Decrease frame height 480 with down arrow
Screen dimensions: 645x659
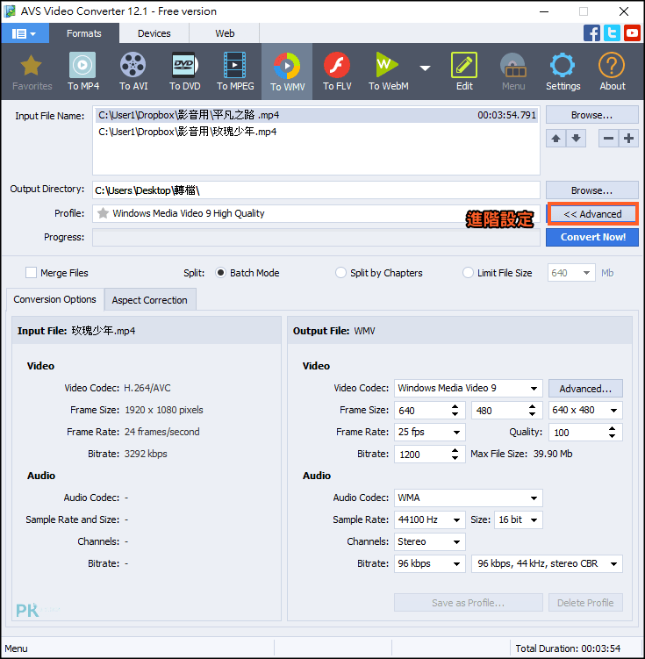(533, 414)
